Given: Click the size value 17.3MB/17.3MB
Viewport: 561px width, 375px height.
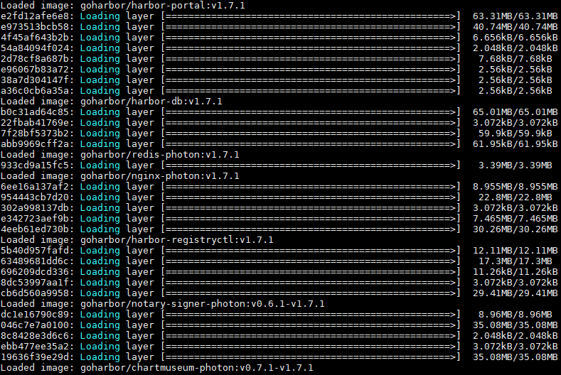Looking at the screenshot, I should coord(515,261).
